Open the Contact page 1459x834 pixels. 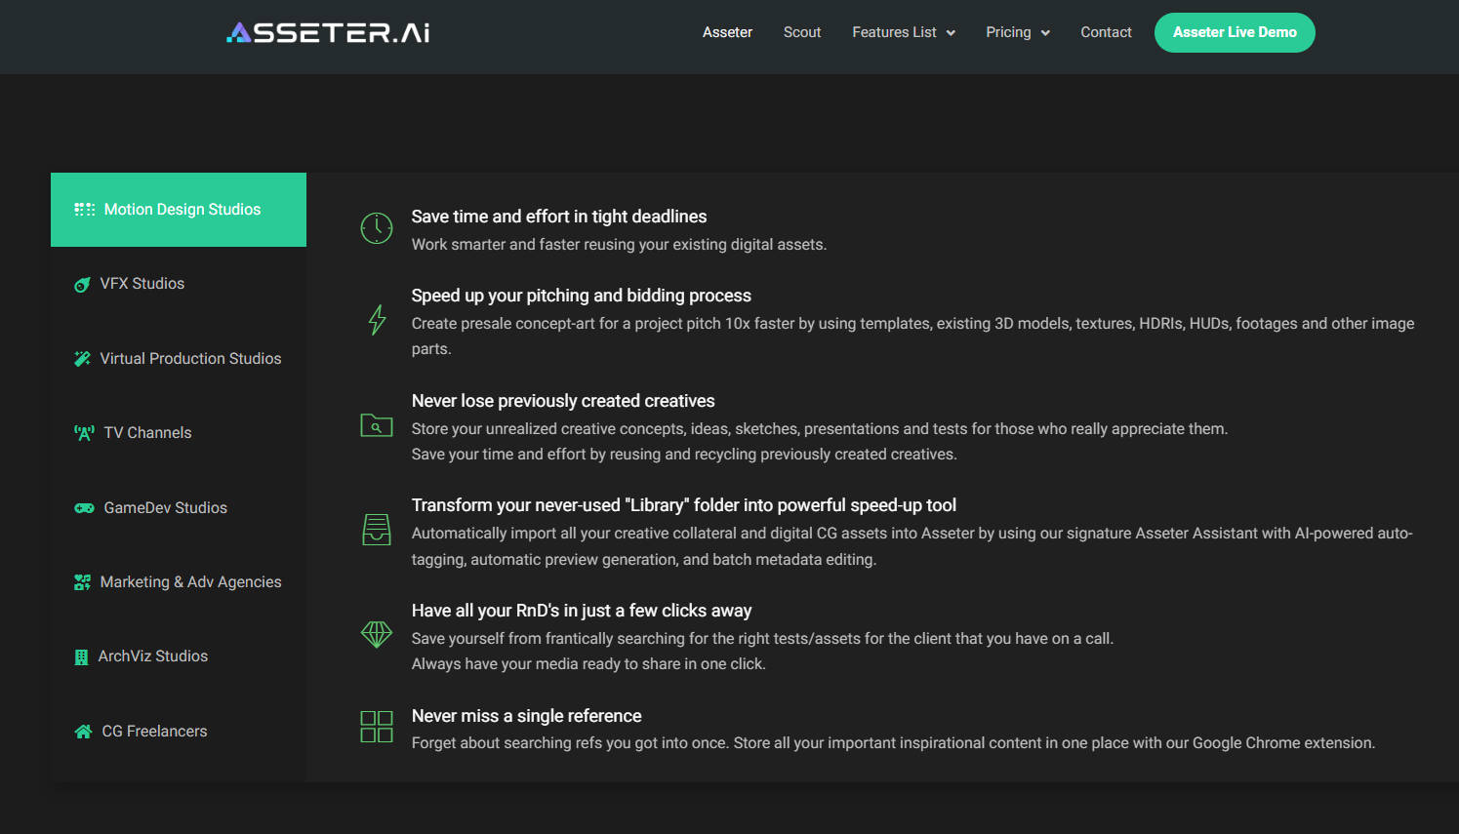pos(1106,32)
